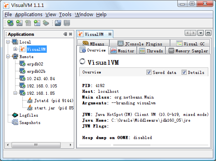The height and width of the screenshot is (161, 216).
Task: Select the Logfiles label in tree
Action: [x=29, y=115]
